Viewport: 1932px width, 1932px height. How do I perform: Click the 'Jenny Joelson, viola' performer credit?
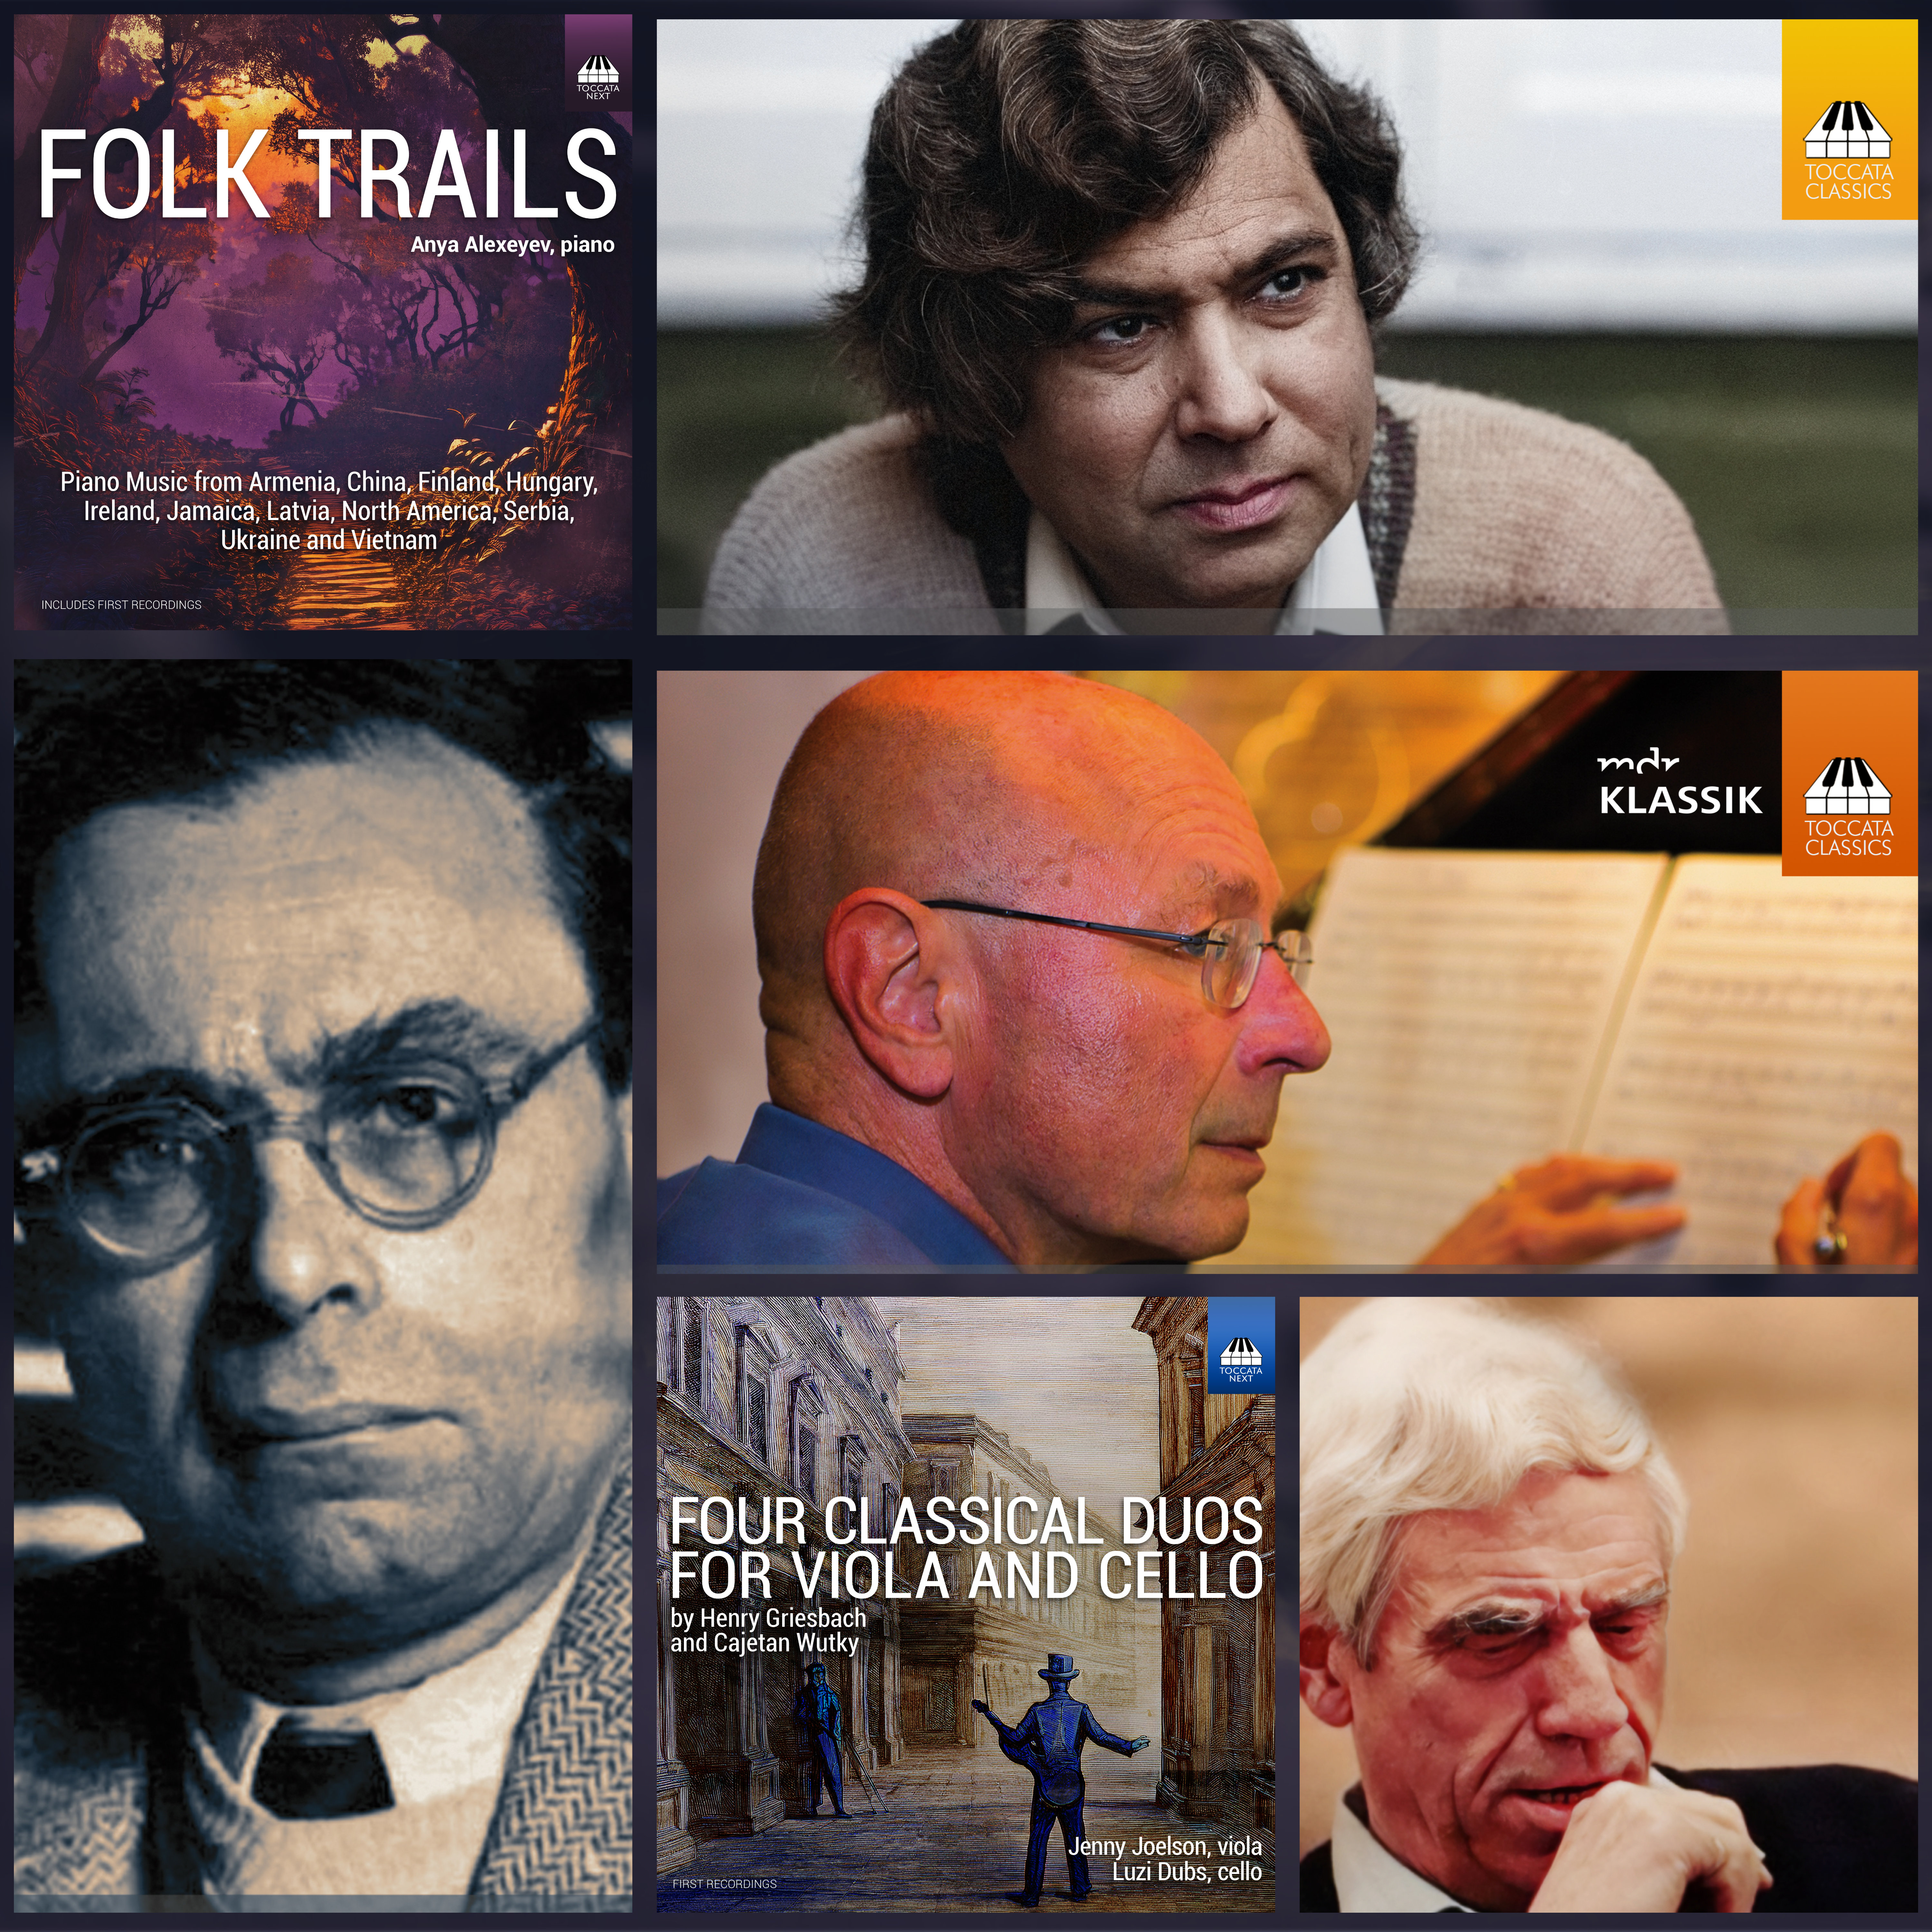tap(1165, 1846)
